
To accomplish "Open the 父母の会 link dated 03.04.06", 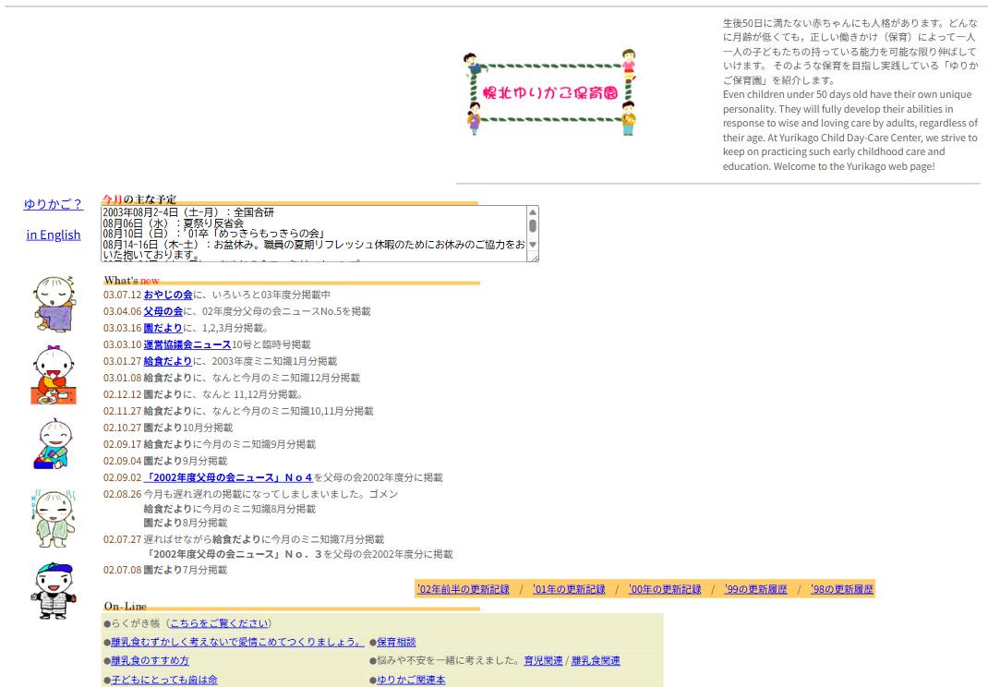I will point(163,311).
